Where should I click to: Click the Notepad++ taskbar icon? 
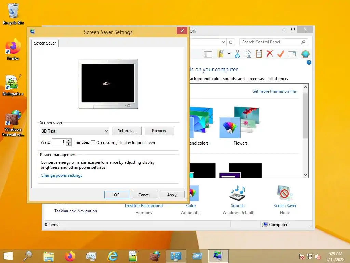[133, 256]
